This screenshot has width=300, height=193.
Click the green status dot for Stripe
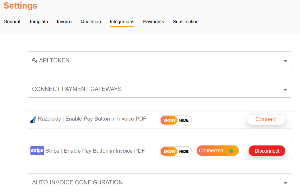pyautogui.click(x=231, y=151)
